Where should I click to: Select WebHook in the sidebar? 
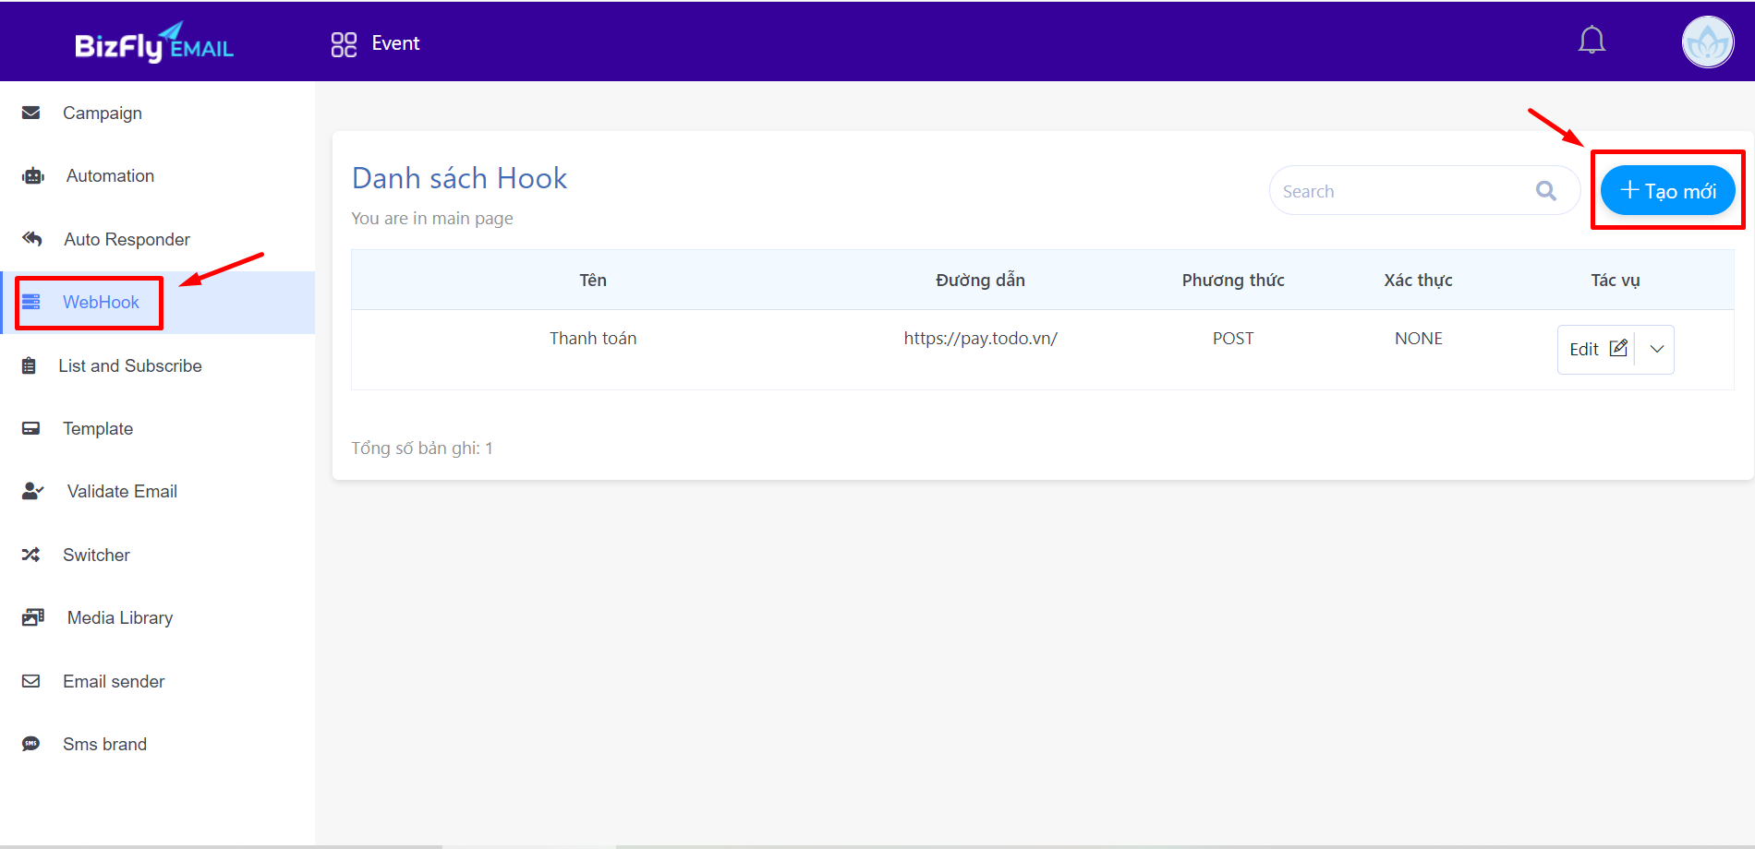click(x=101, y=302)
